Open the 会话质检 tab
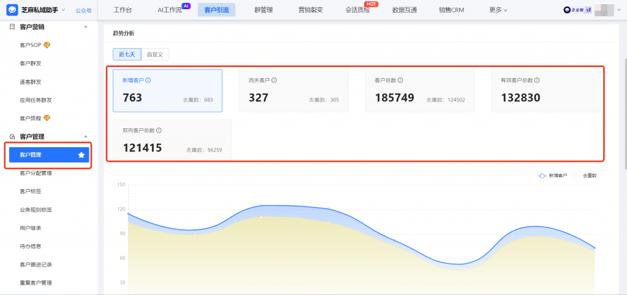The height and width of the screenshot is (295, 627). coord(358,10)
